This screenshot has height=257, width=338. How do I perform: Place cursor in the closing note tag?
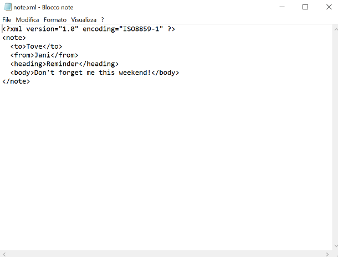click(16, 81)
